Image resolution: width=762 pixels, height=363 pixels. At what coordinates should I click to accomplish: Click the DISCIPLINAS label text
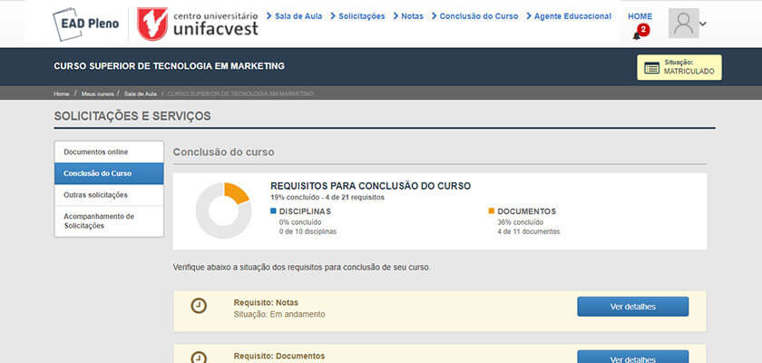[x=305, y=211]
